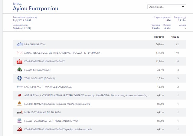The height and width of the screenshot is (136, 193).
Task: Click the 'Ψήφοι' column header
Action: point(175,36)
